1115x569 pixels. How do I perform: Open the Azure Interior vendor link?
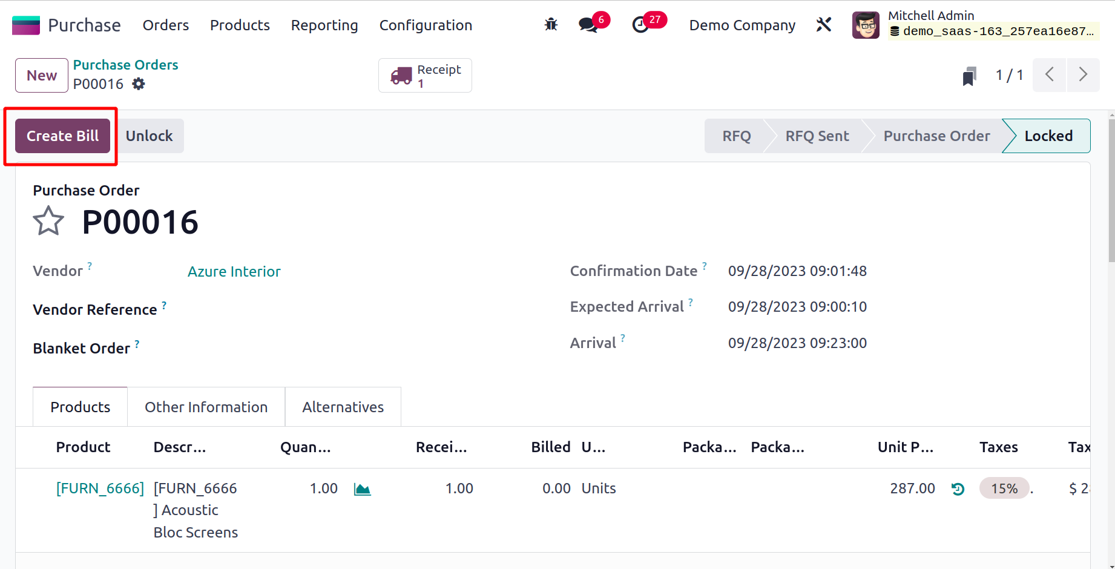(234, 272)
